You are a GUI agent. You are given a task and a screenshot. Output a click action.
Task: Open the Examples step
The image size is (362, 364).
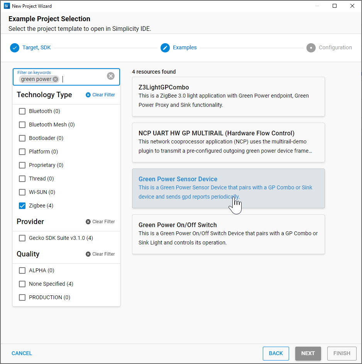point(185,47)
